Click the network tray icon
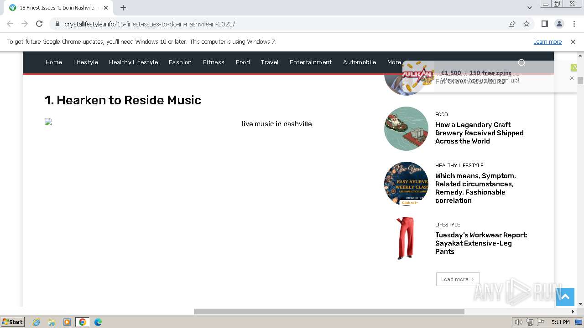 point(530,322)
